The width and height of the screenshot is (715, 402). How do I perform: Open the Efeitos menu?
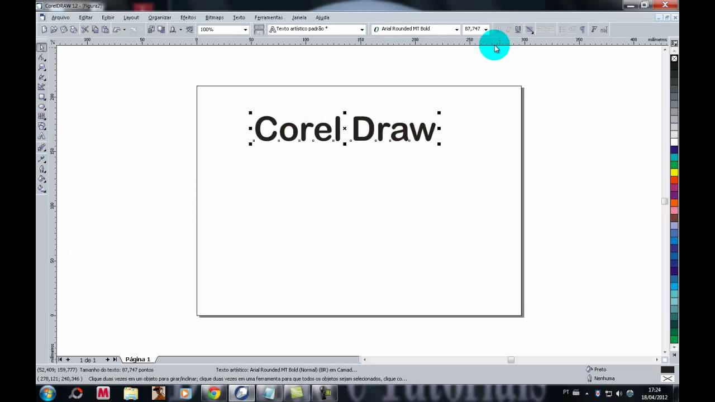click(188, 17)
